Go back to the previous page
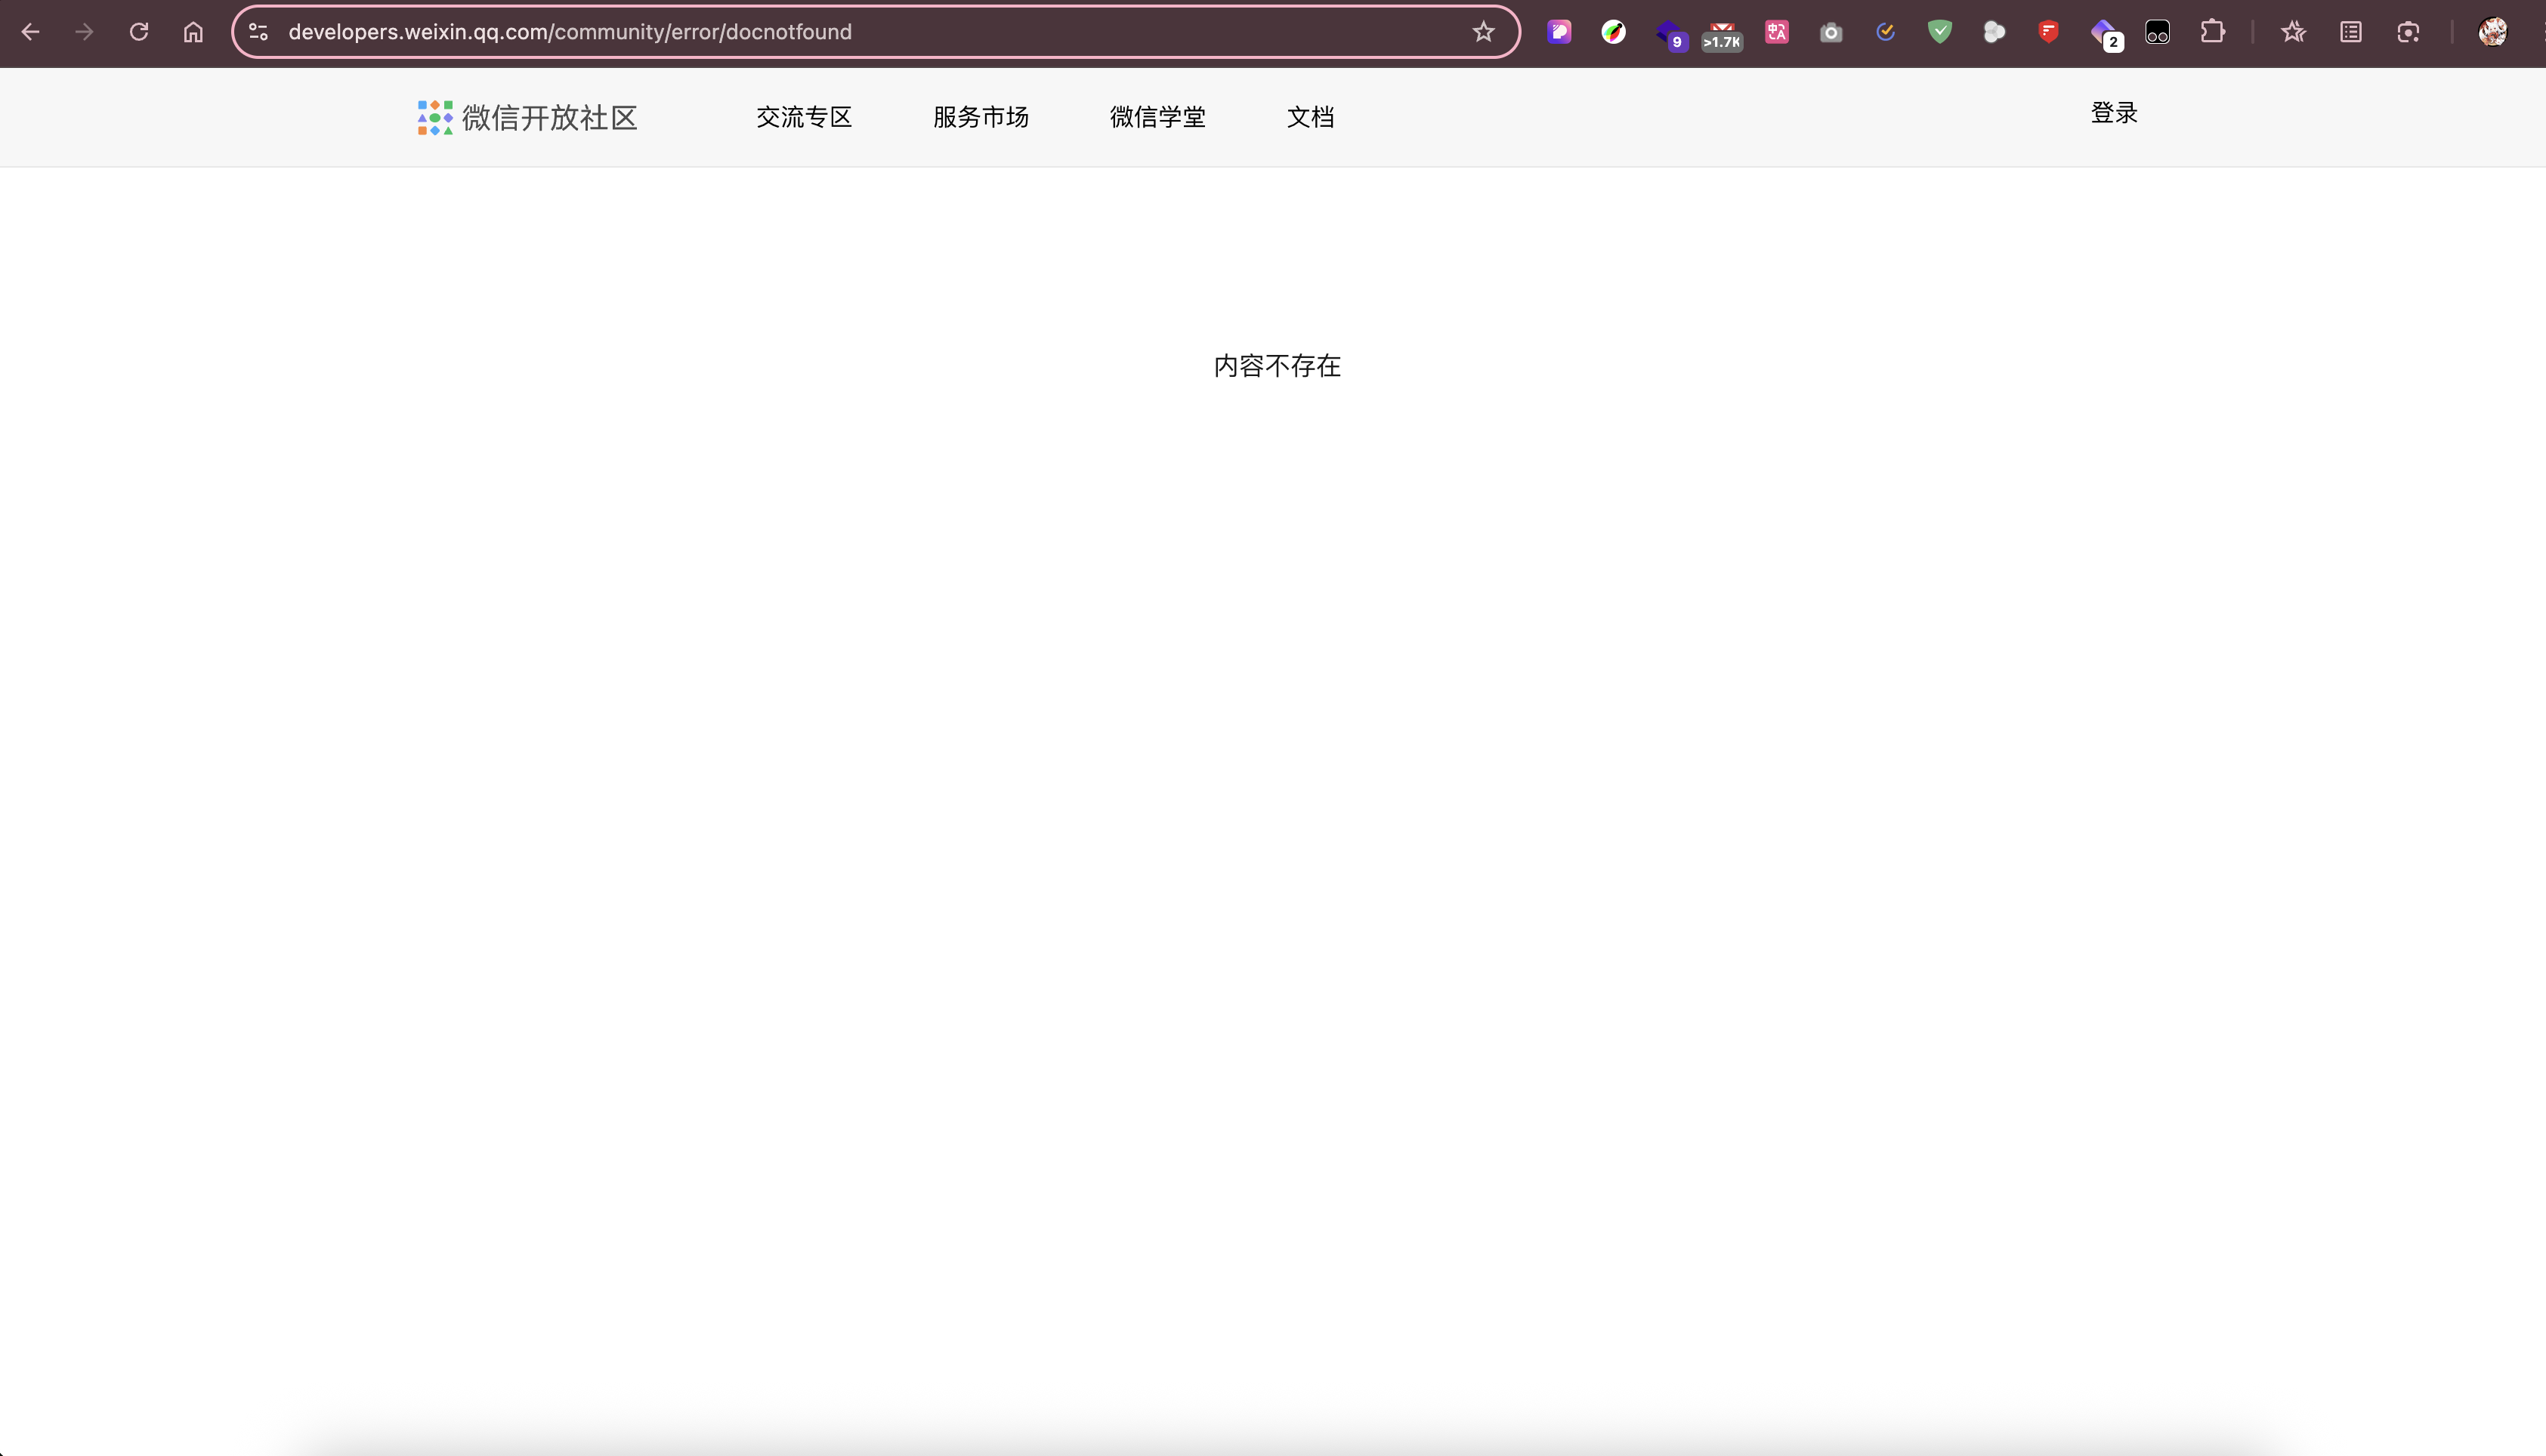The image size is (2546, 1456). pyautogui.click(x=31, y=32)
